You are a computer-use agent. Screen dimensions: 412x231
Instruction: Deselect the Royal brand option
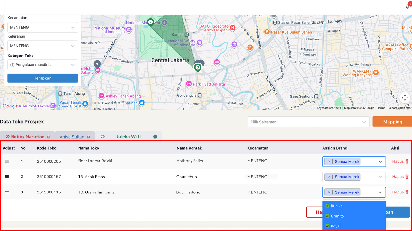pos(327,226)
